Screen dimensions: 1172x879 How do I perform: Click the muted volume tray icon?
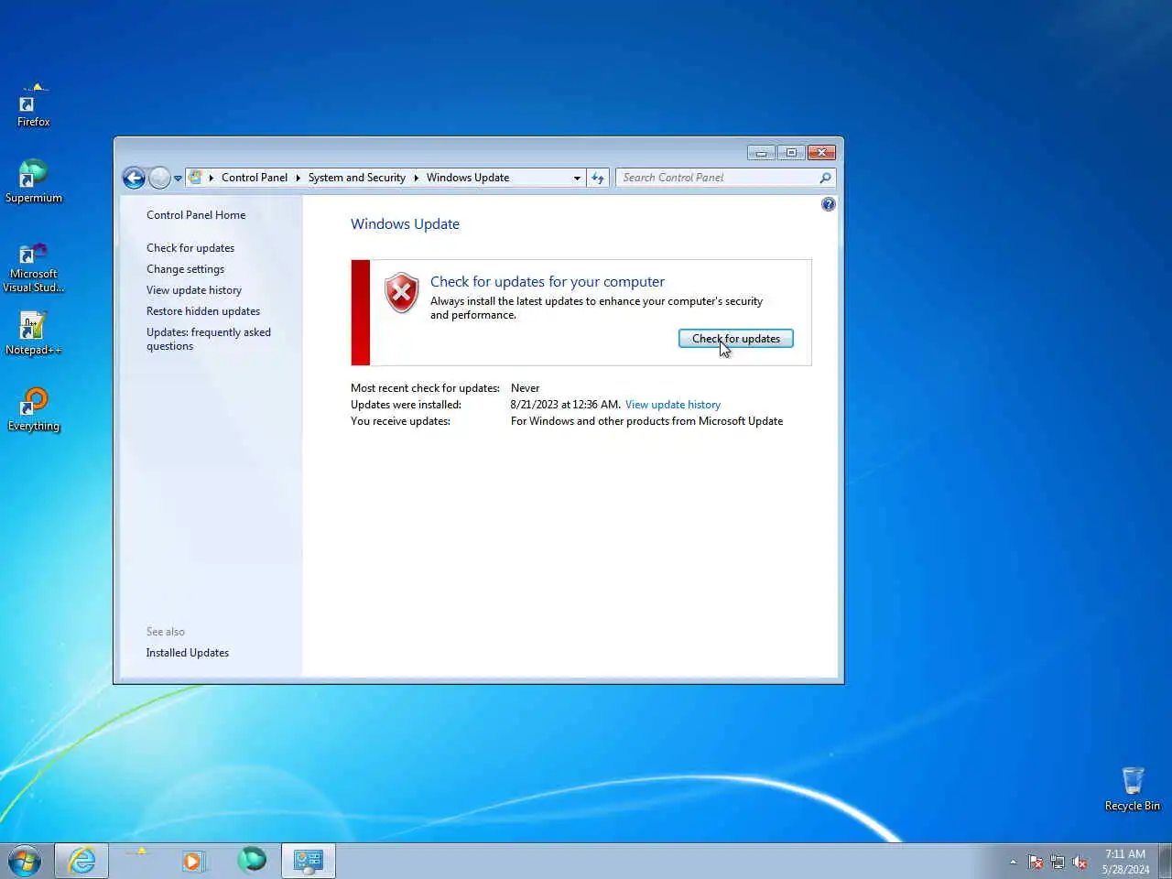coord(1080,862)
